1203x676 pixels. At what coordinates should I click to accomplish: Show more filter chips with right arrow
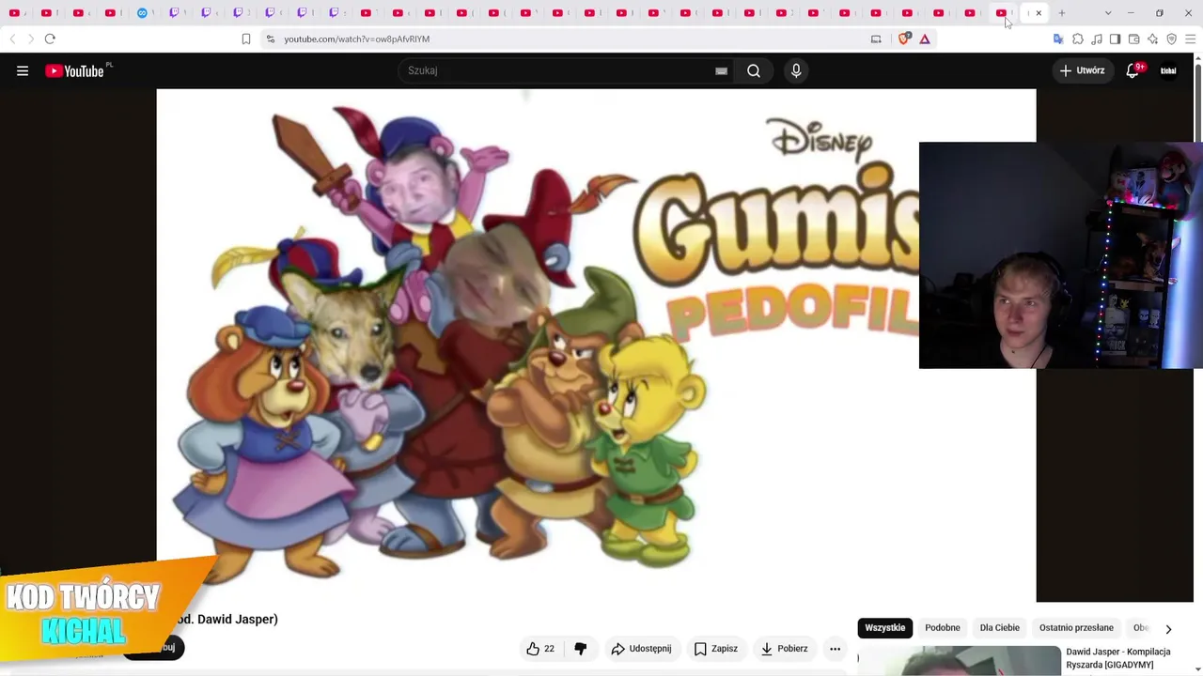[x=1168, y=629]
